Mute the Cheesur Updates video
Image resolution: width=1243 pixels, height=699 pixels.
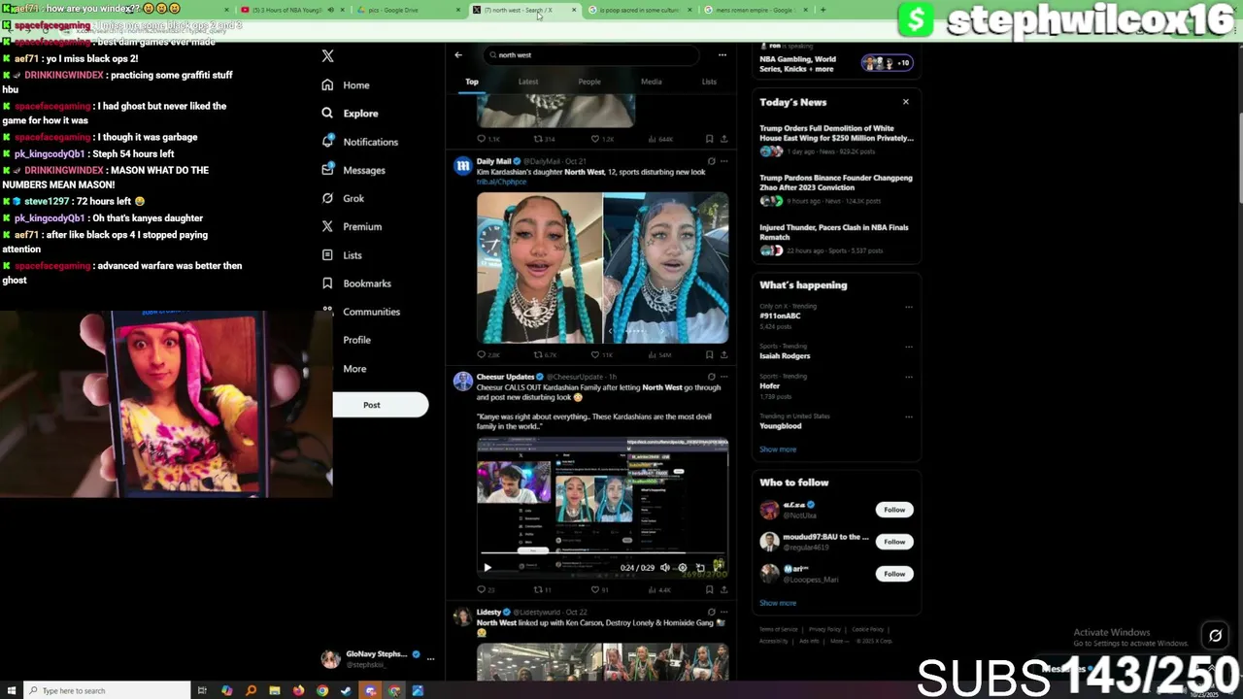click(664, 568)
